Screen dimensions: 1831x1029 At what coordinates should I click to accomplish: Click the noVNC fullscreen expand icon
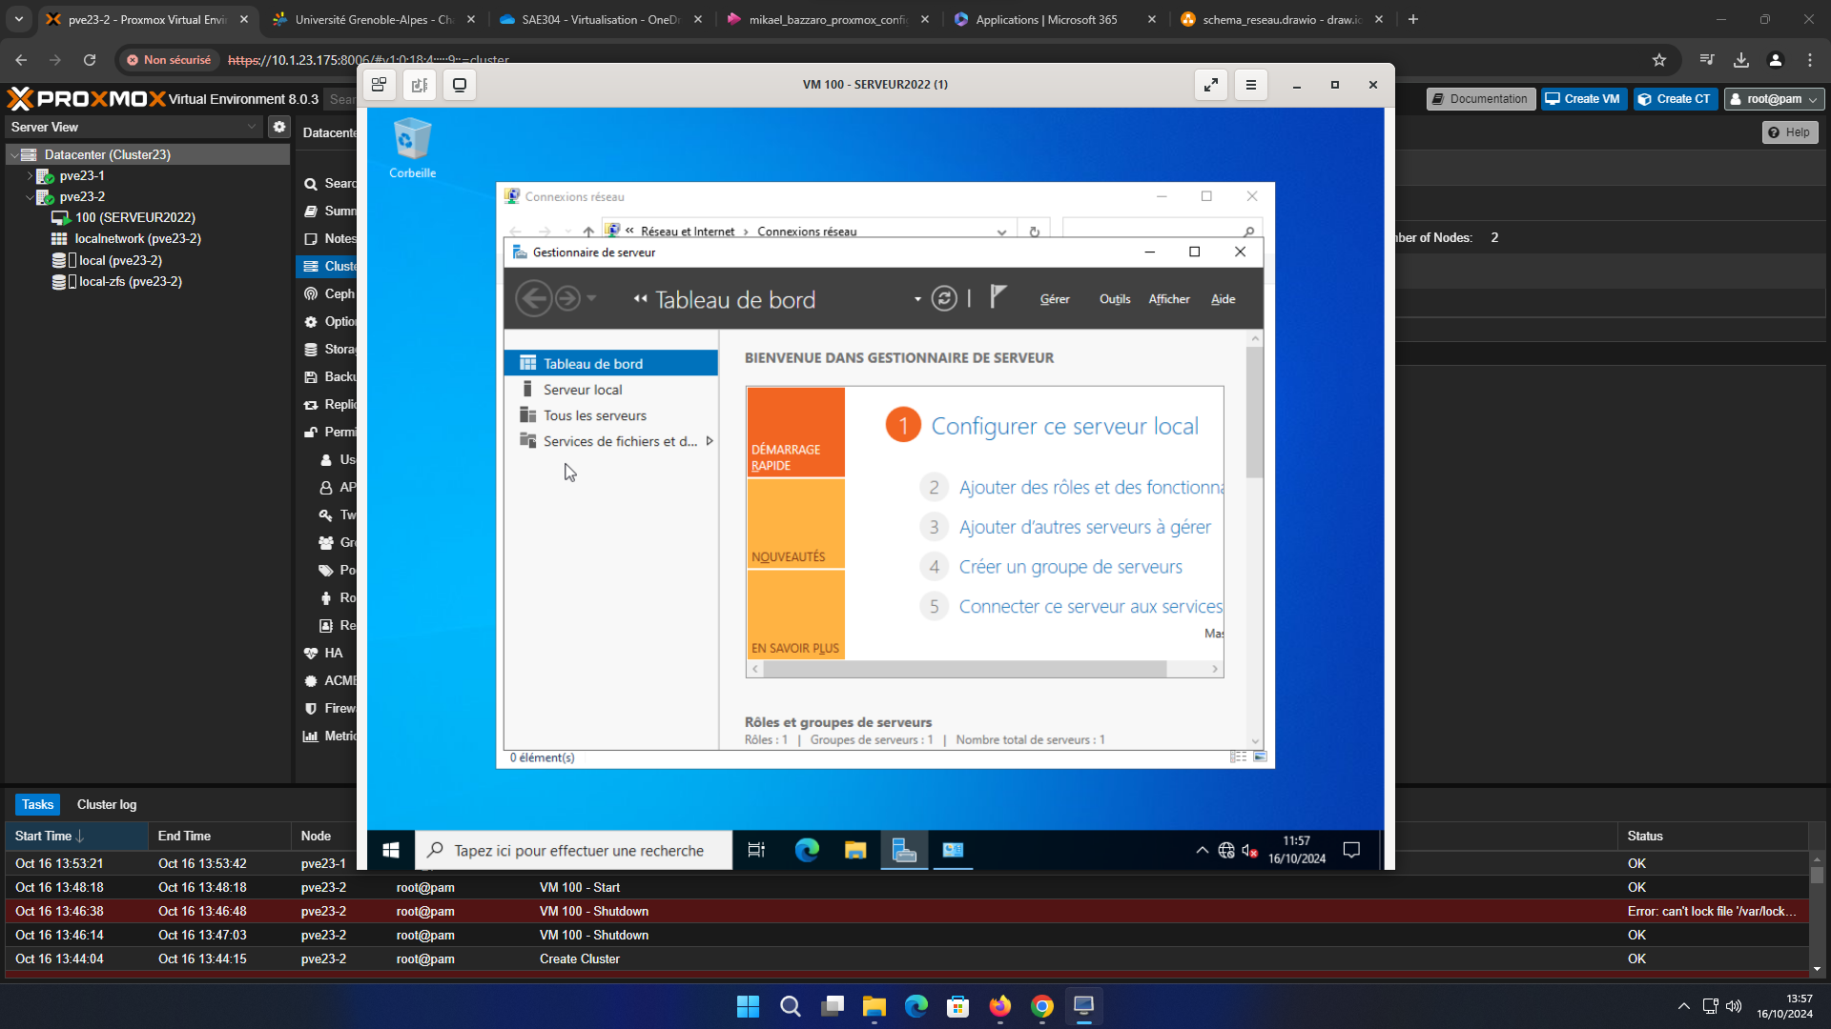(1210, 85)
